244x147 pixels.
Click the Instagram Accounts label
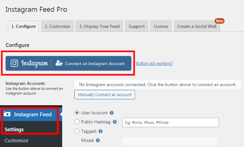click(25, 83)
